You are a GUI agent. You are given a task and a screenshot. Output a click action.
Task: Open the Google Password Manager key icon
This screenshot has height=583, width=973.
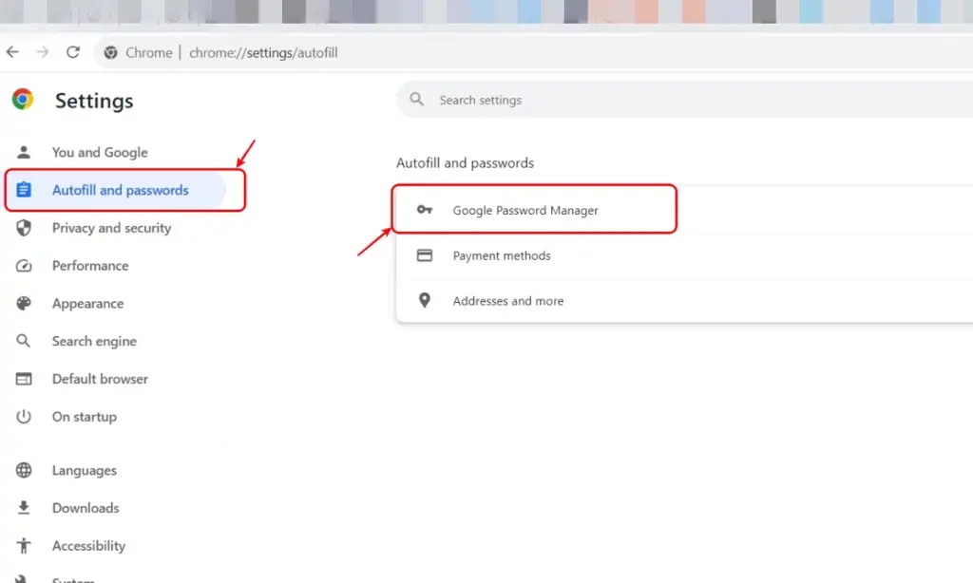425,210
